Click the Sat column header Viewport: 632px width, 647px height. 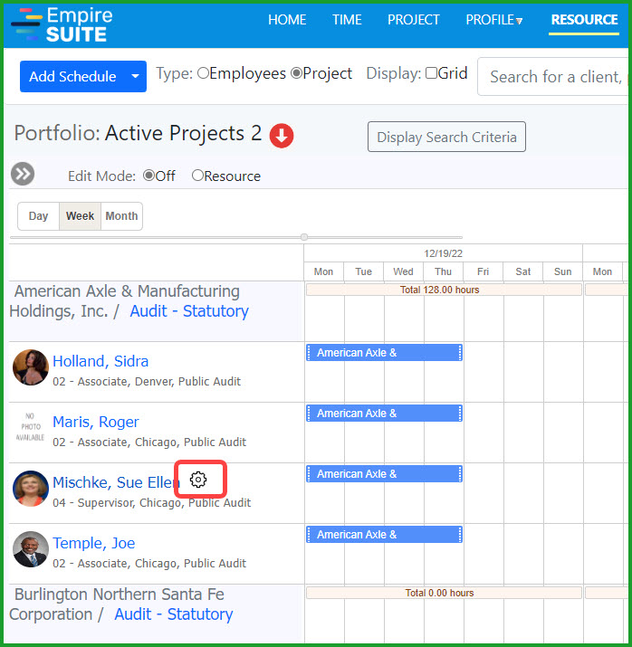pyautogui.click(x=522, y=271)
